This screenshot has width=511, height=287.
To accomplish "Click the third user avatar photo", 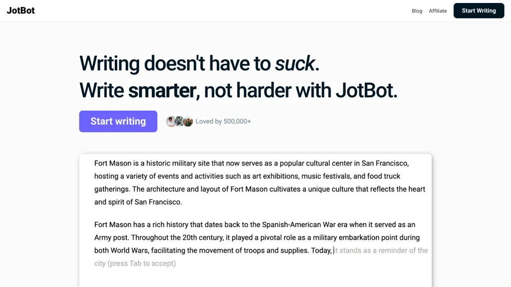I will click(x=188, y=121).
